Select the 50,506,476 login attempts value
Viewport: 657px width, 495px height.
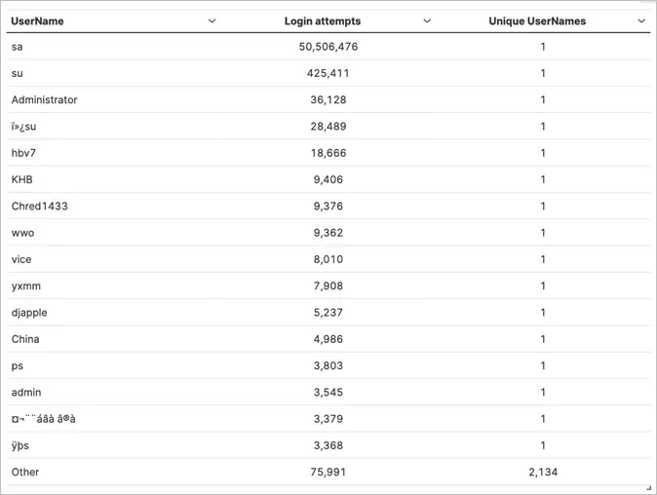click(x=328, y=47)
